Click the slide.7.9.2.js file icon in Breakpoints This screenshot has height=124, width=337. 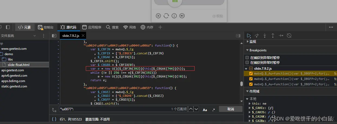coord(251,69)
